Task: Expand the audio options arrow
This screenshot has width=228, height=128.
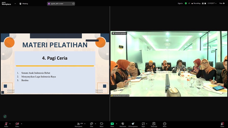Action: click(10, 124)
